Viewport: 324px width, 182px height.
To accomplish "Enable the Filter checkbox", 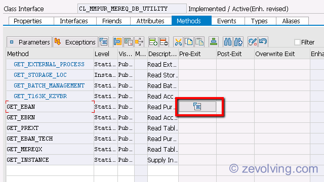I will coord(297,42).
